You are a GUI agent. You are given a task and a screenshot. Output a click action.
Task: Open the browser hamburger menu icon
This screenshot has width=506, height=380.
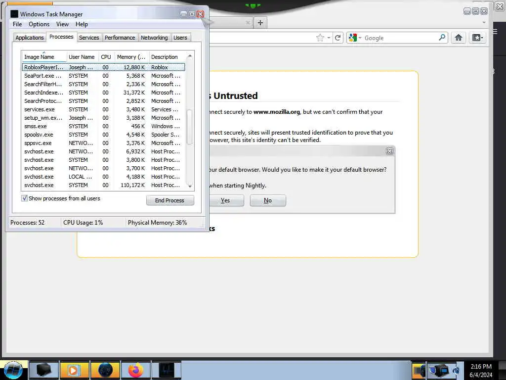click(x=495, y=31)
